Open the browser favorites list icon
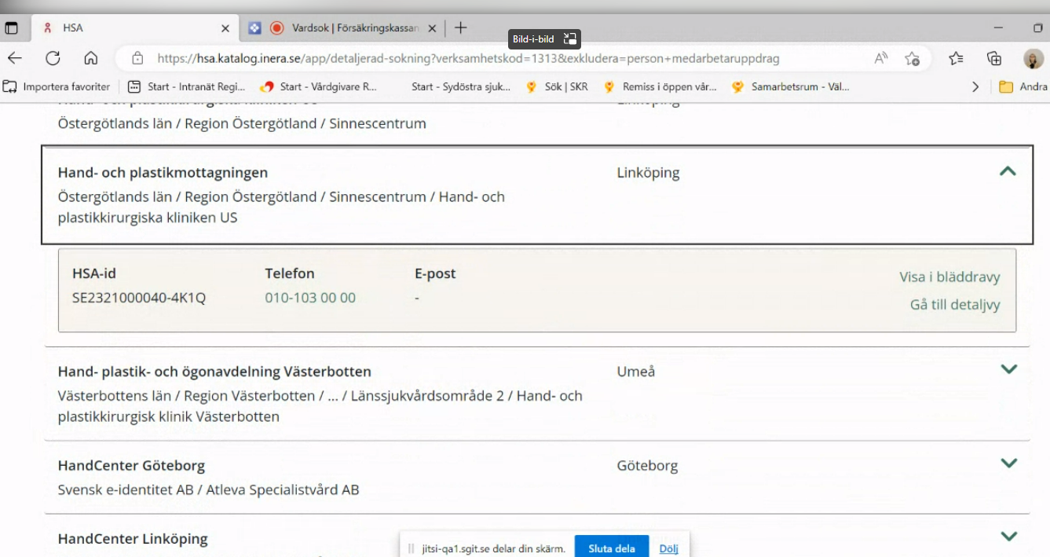 956,58
